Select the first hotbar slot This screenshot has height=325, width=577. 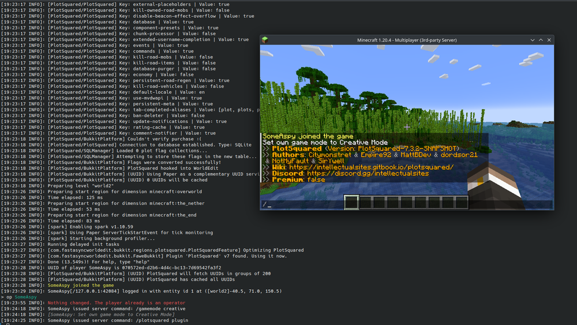[x=352, y=201]
